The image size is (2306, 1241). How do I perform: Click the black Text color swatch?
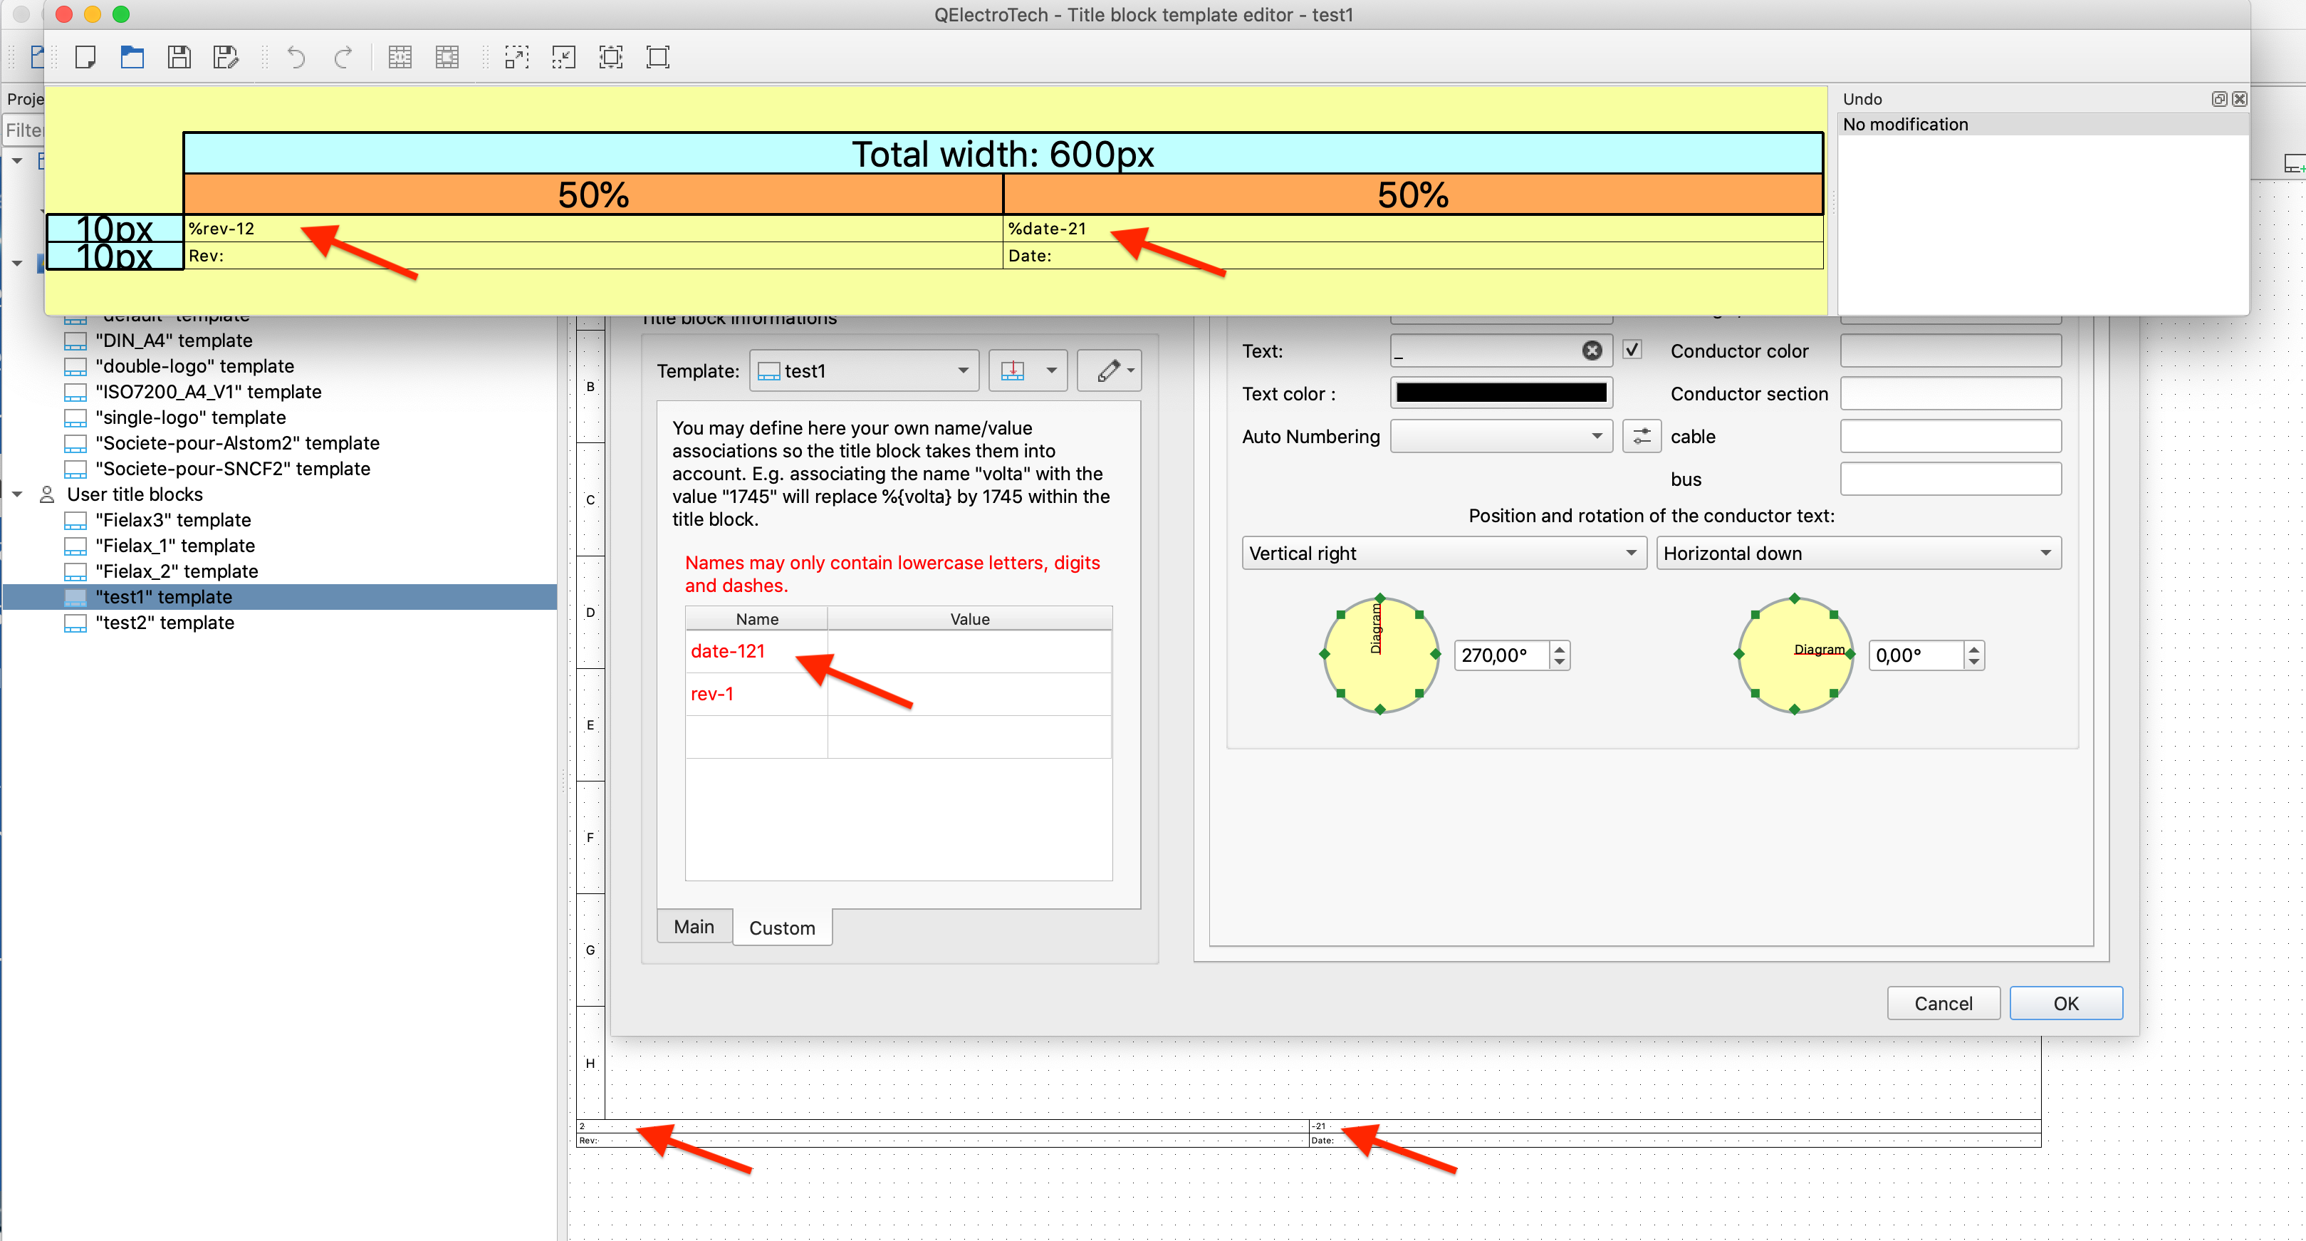coord(1501,393)
